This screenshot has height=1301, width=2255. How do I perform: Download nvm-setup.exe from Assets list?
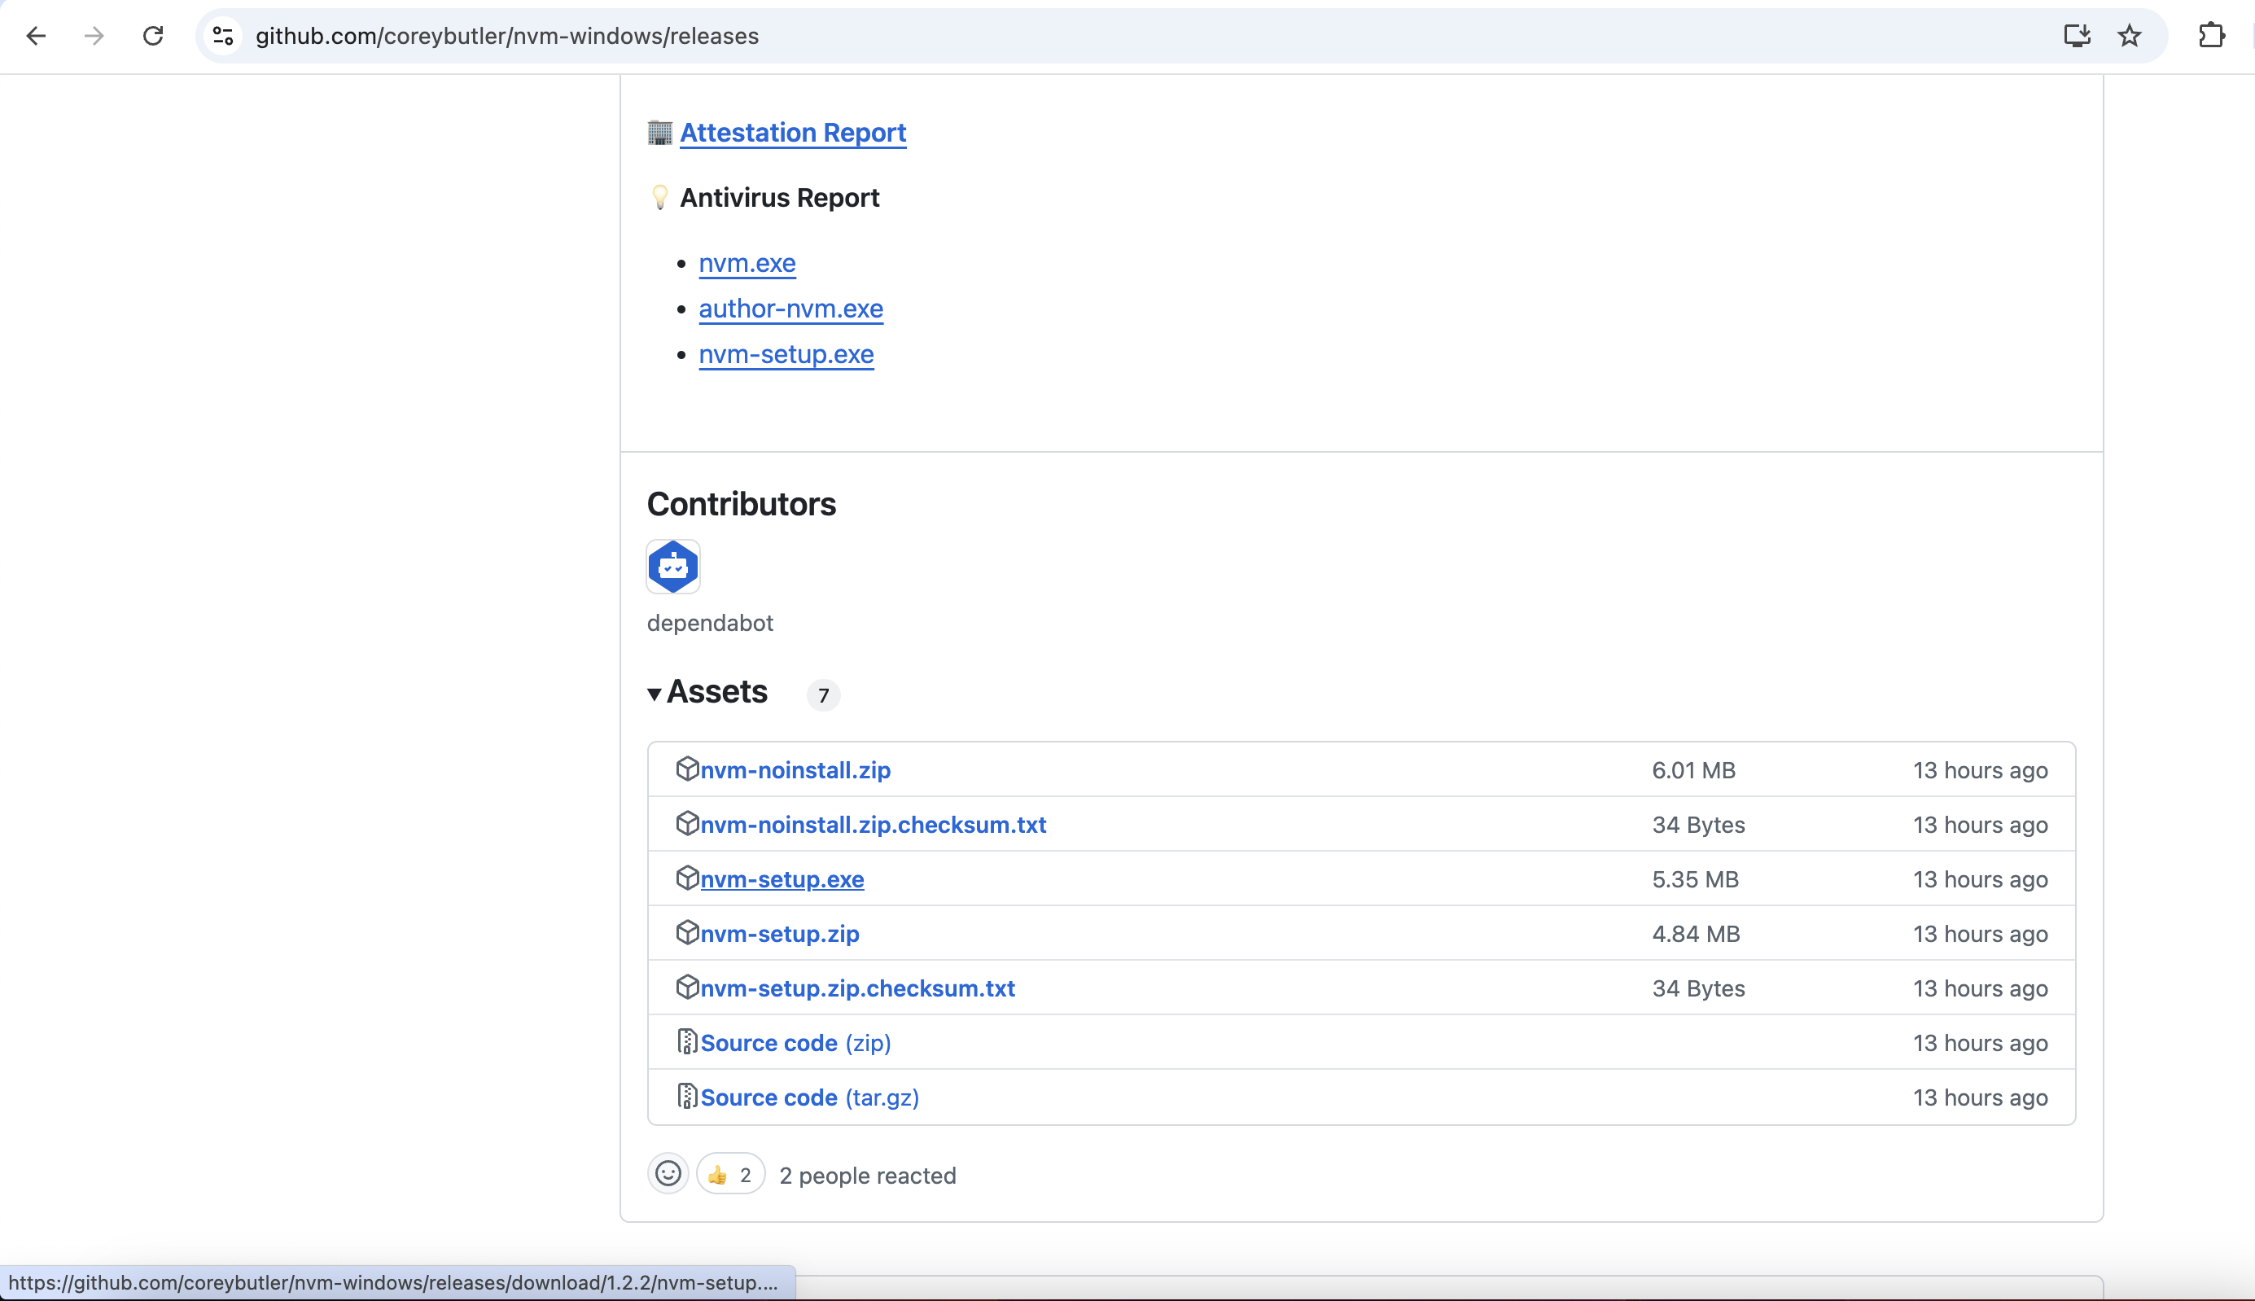click(x=782, y=879)
